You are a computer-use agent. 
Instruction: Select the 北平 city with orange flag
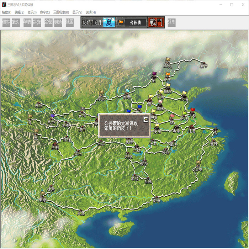tap(168, 76)
